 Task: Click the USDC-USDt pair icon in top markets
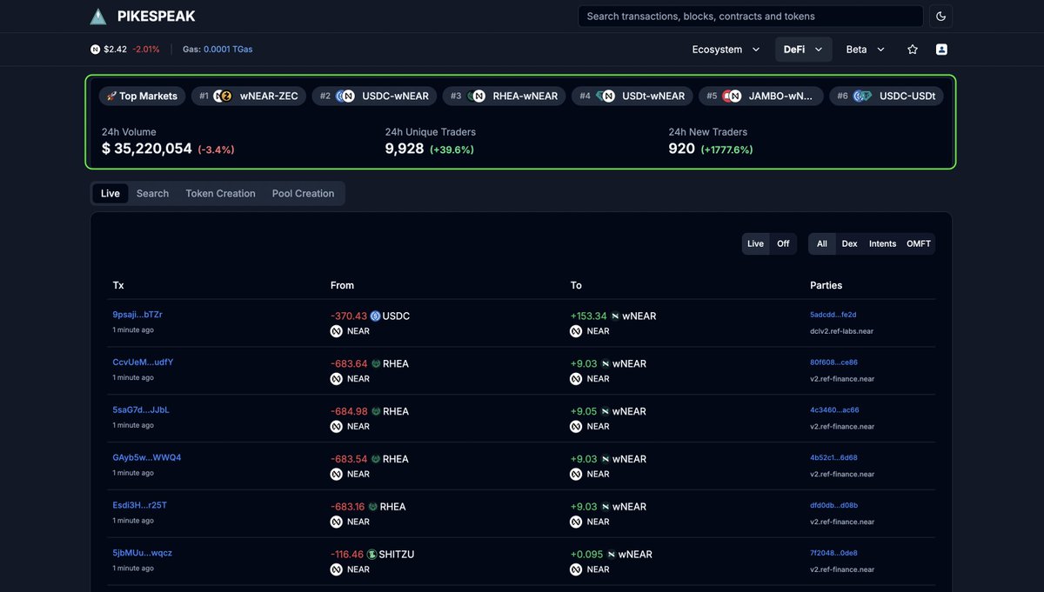862,96
